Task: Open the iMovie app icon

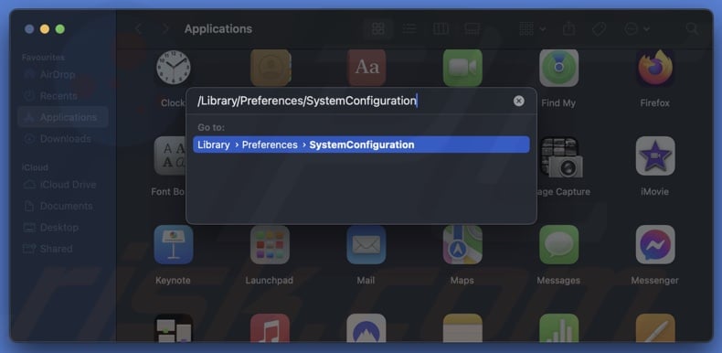Action: coord(655,155)
